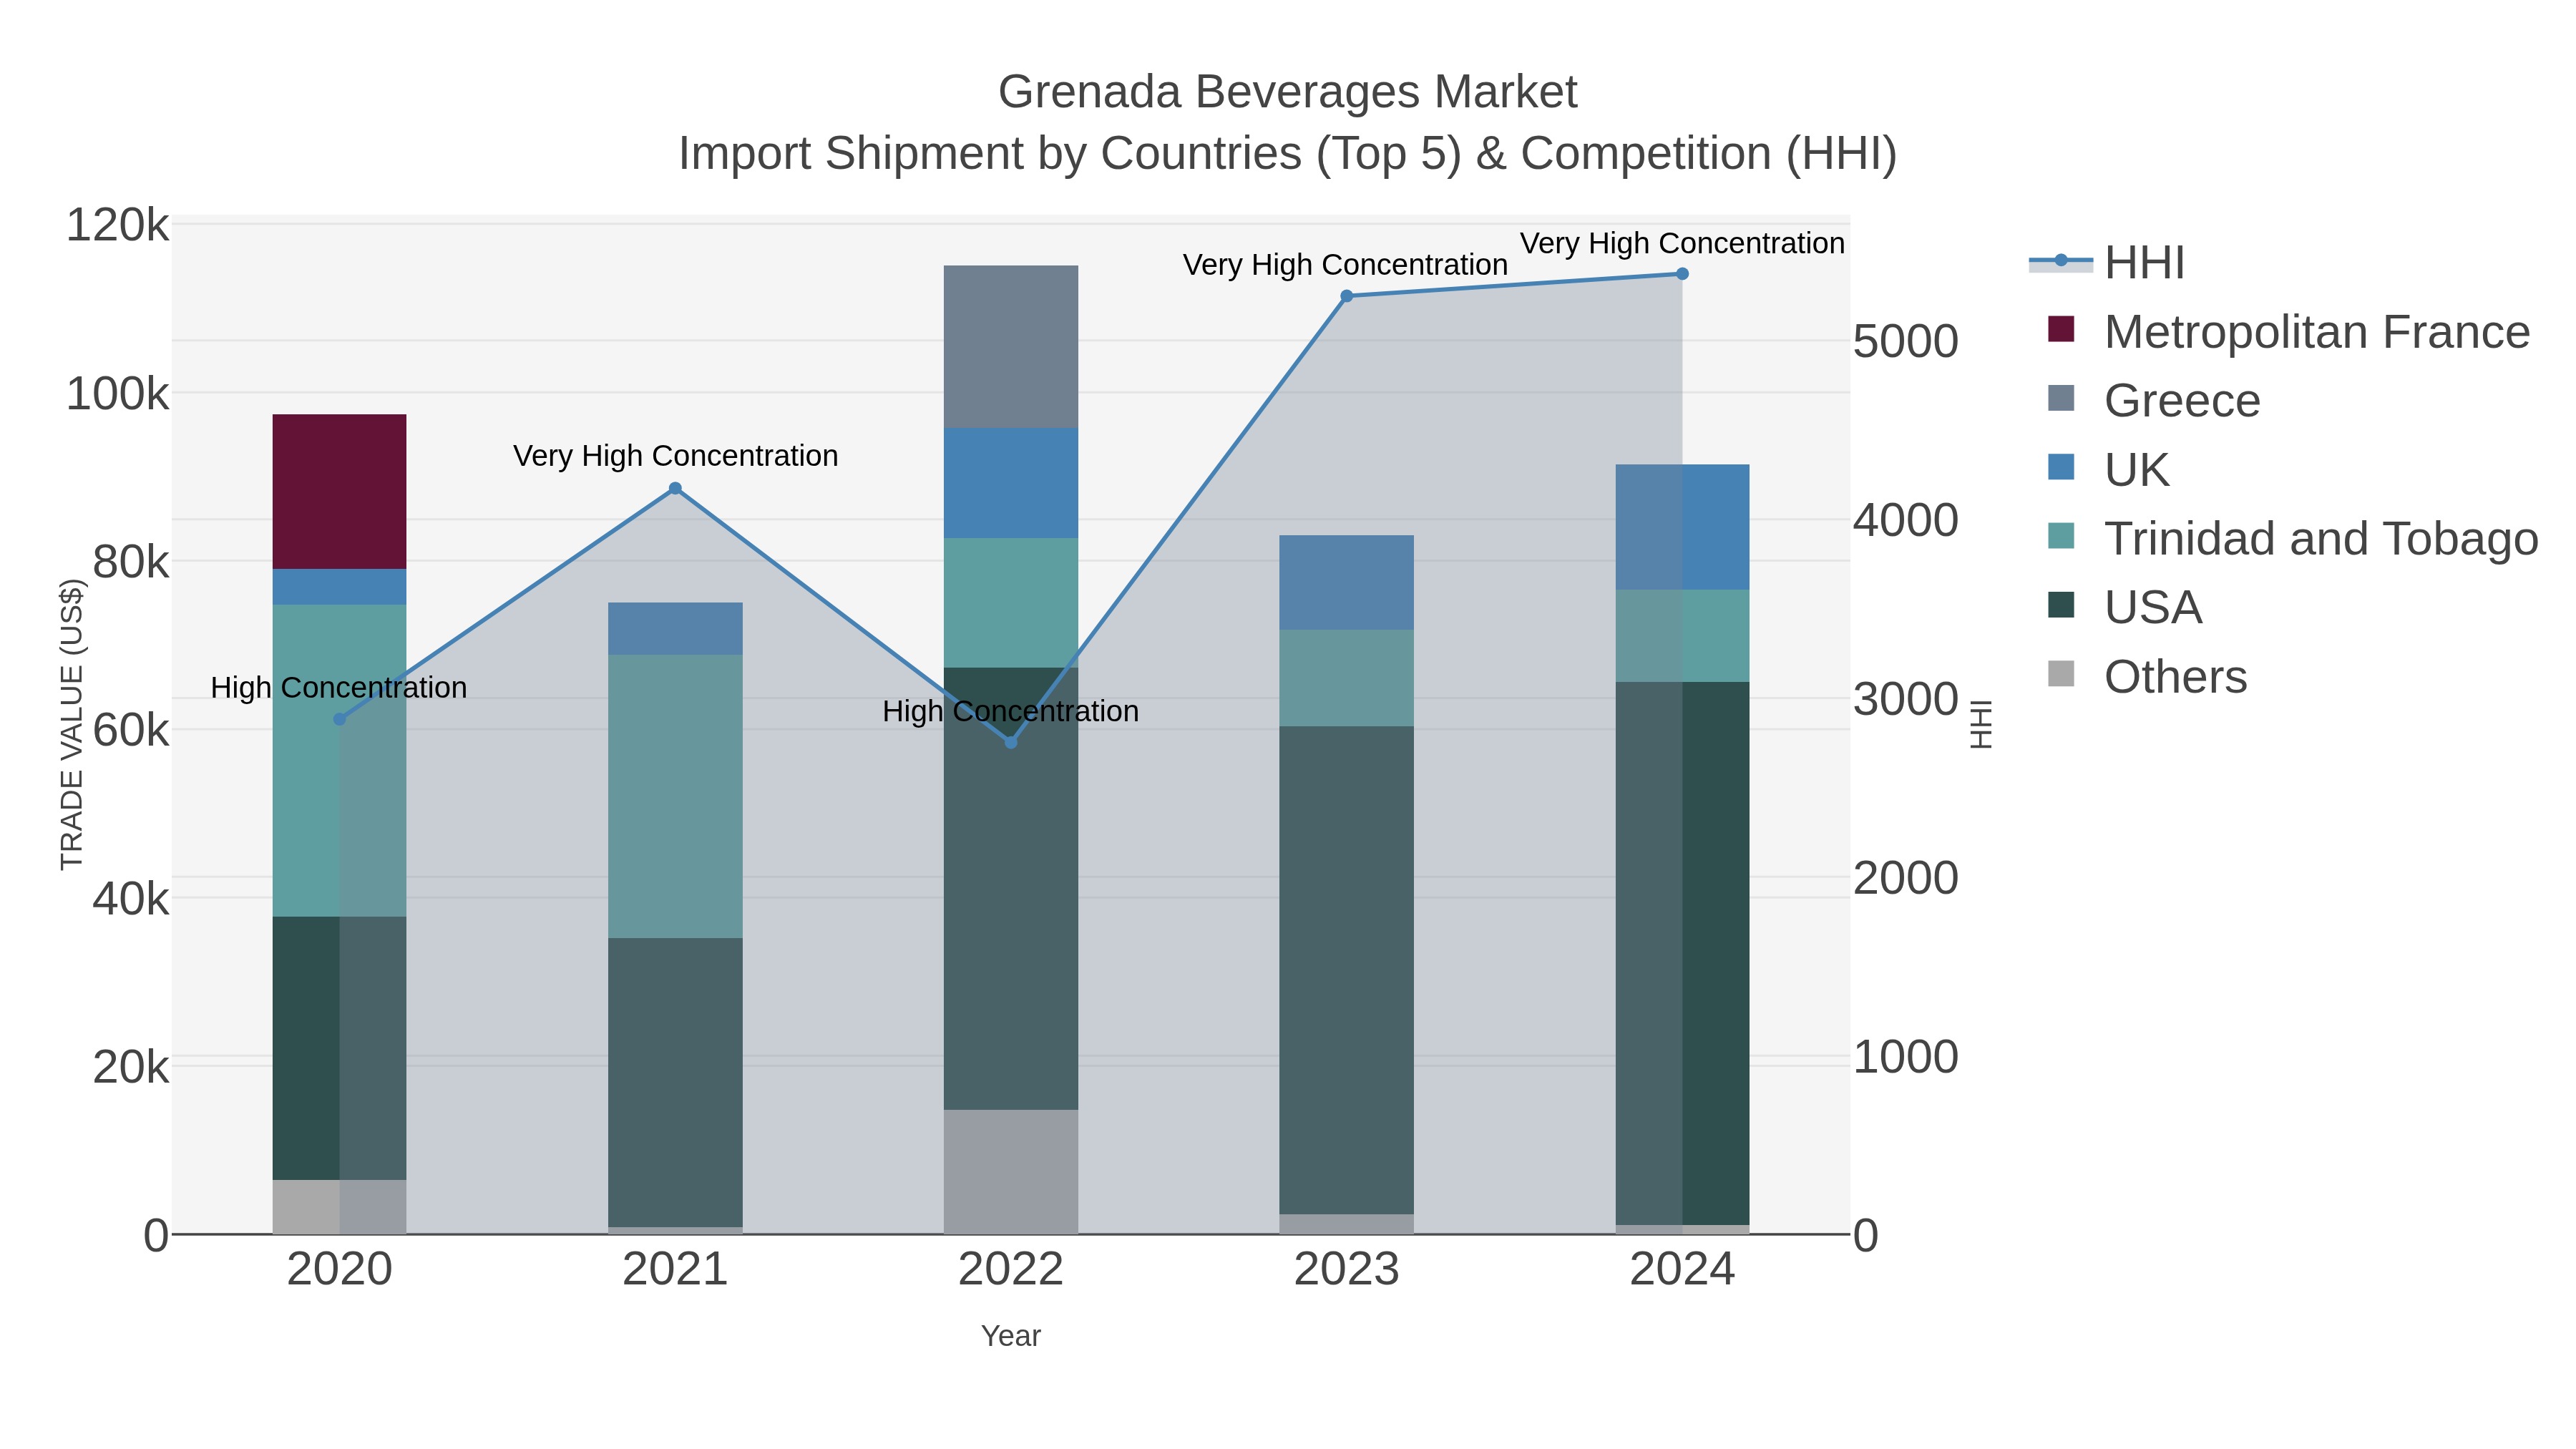
Task: Click Greece bar segment in 2022
Action: [1011, 347]
